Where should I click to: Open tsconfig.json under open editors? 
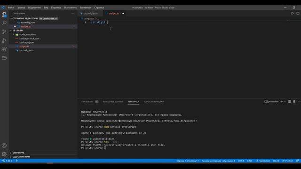28,23
